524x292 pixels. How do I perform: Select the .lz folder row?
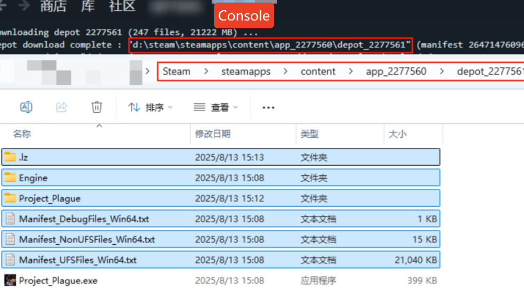[x=220, y=157]
